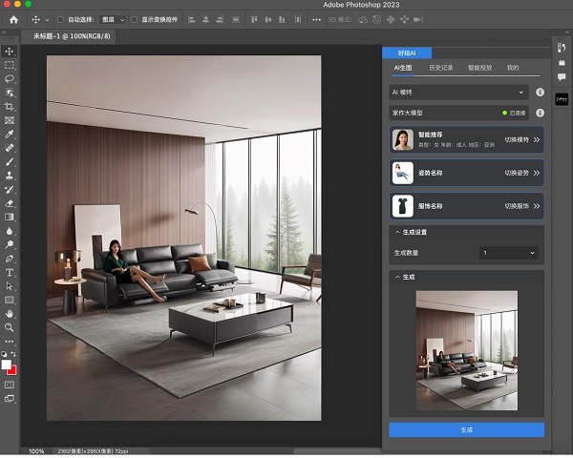Click the red background color swatch
The width and height of the screenshot is (573, 458).
tap(12, 370)
